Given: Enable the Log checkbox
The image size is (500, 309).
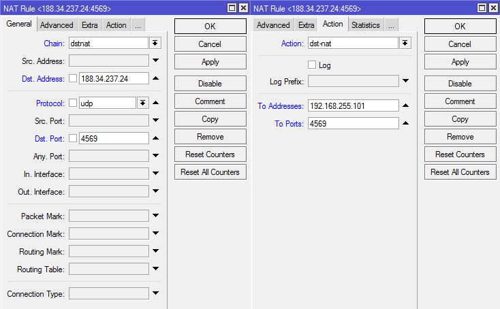Looking at the screenshot, I should [312, 65].
